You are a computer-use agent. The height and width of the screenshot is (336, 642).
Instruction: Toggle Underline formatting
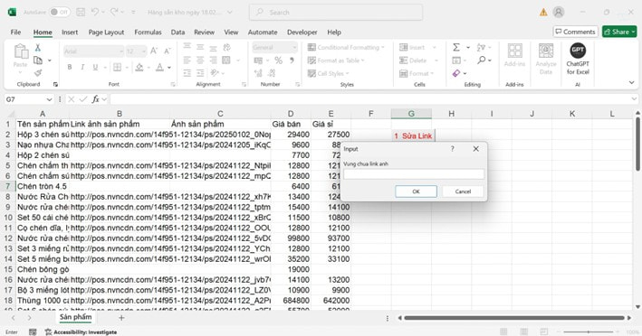[95, 67]
